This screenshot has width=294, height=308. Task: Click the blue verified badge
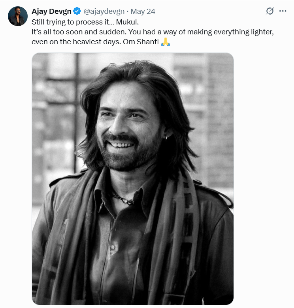click(x=77, y=11)
